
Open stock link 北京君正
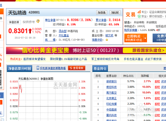[x=112, y=98]
